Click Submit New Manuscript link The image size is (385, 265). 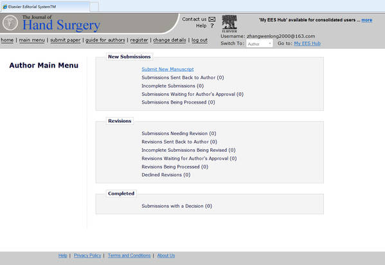coord(168,69)
